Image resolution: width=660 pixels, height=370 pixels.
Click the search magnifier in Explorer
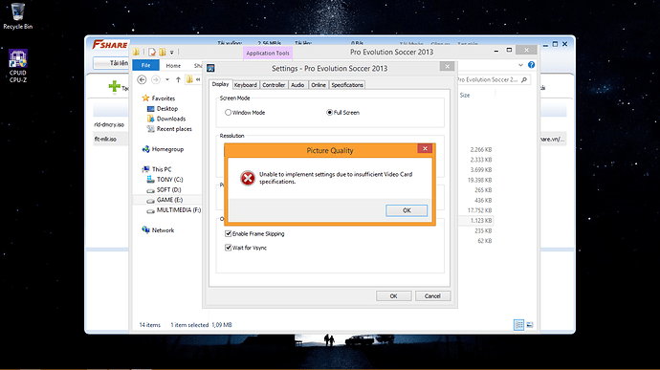click(x=524, y=79)
